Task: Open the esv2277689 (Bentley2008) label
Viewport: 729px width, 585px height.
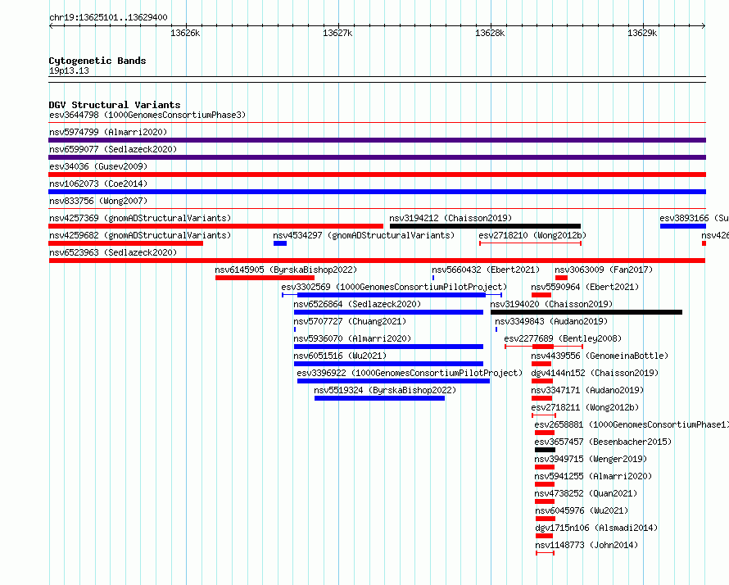Action: click(563, 338)
